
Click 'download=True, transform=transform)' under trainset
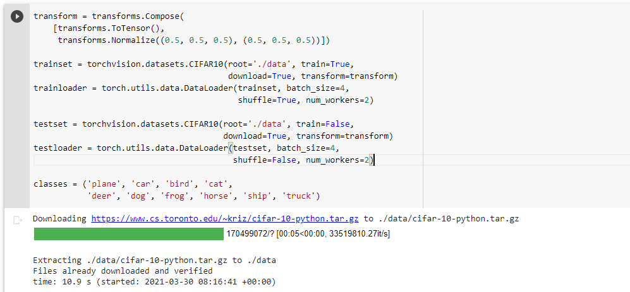pos(313,76)
